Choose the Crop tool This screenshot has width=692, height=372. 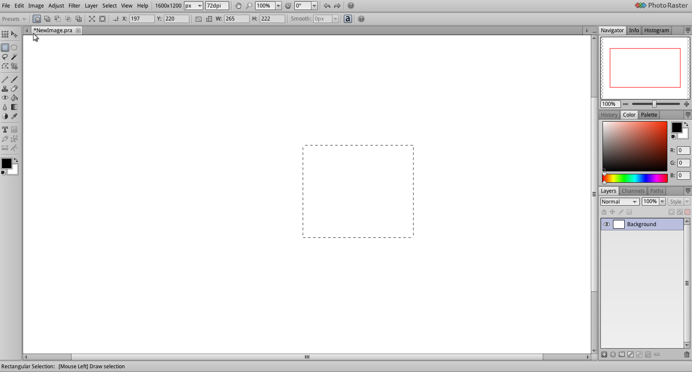point(14,66)
